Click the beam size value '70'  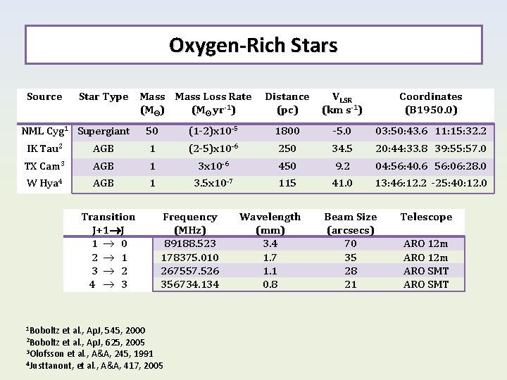pyautogui.click(x=351, y=243)
